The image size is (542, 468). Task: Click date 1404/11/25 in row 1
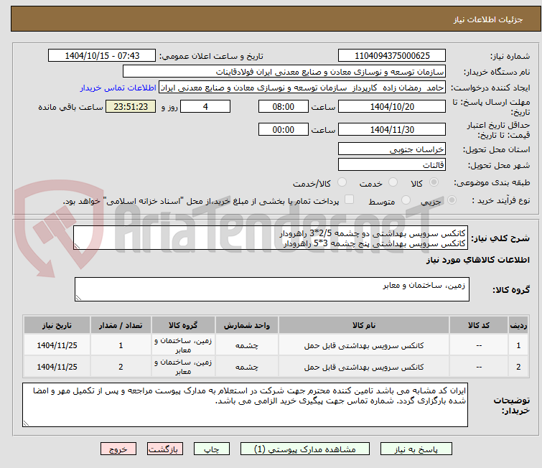[57, 345]
